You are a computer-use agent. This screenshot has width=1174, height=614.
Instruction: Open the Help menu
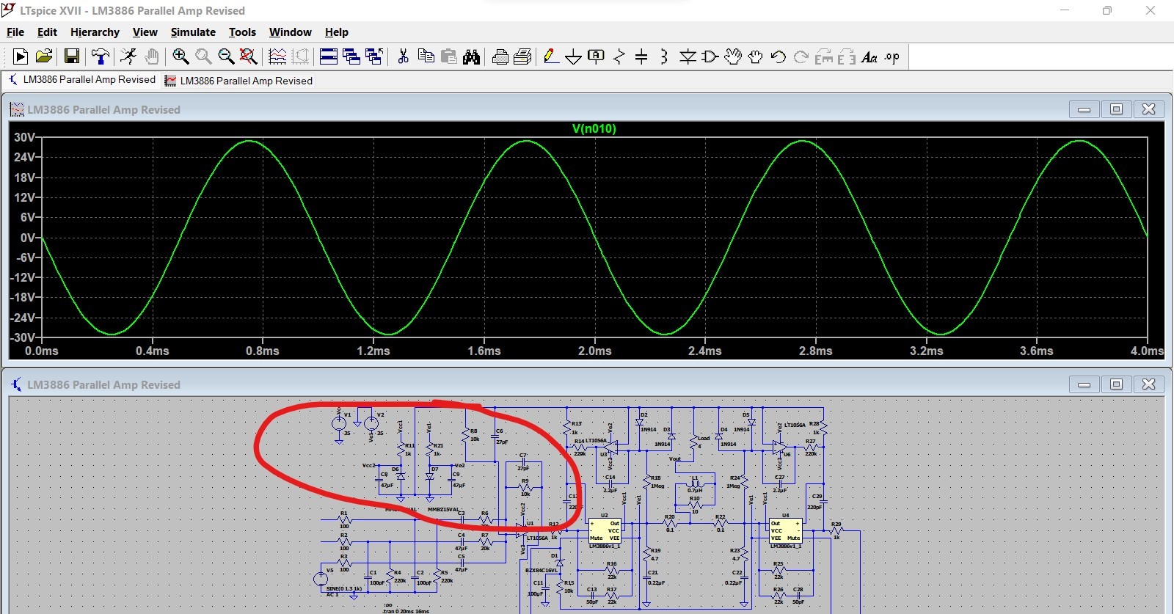point(337,32)
